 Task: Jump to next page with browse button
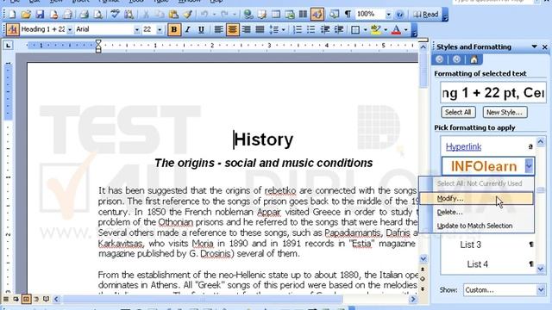pos(423,289)
